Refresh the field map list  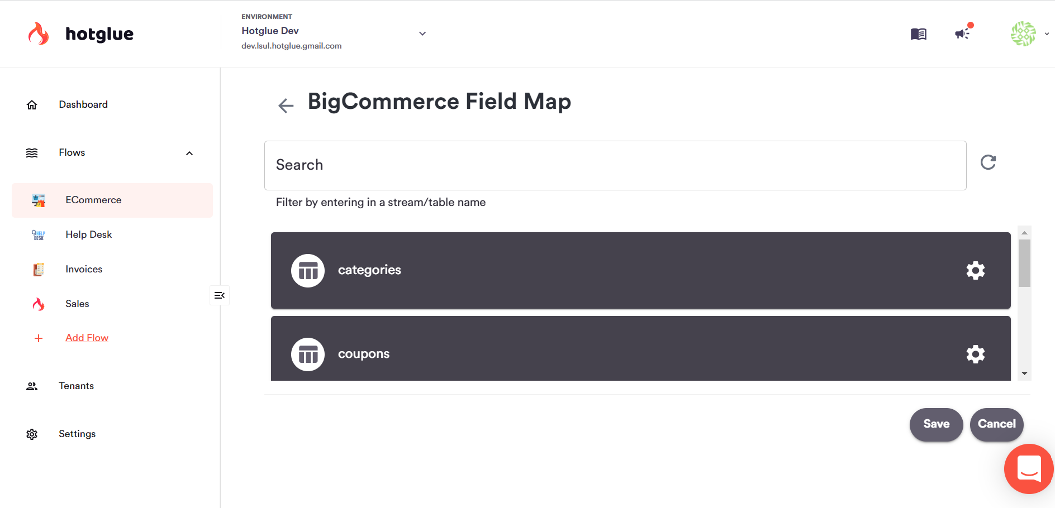(x=988, y=162)
